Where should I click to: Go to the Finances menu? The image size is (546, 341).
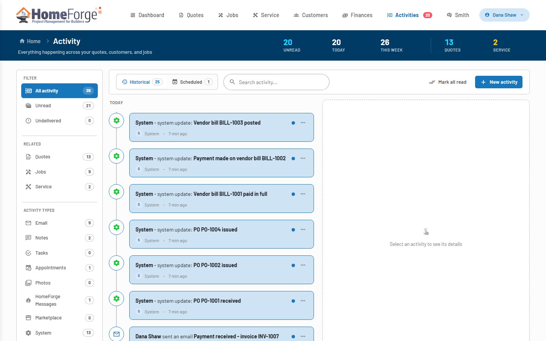pos(357,15)
